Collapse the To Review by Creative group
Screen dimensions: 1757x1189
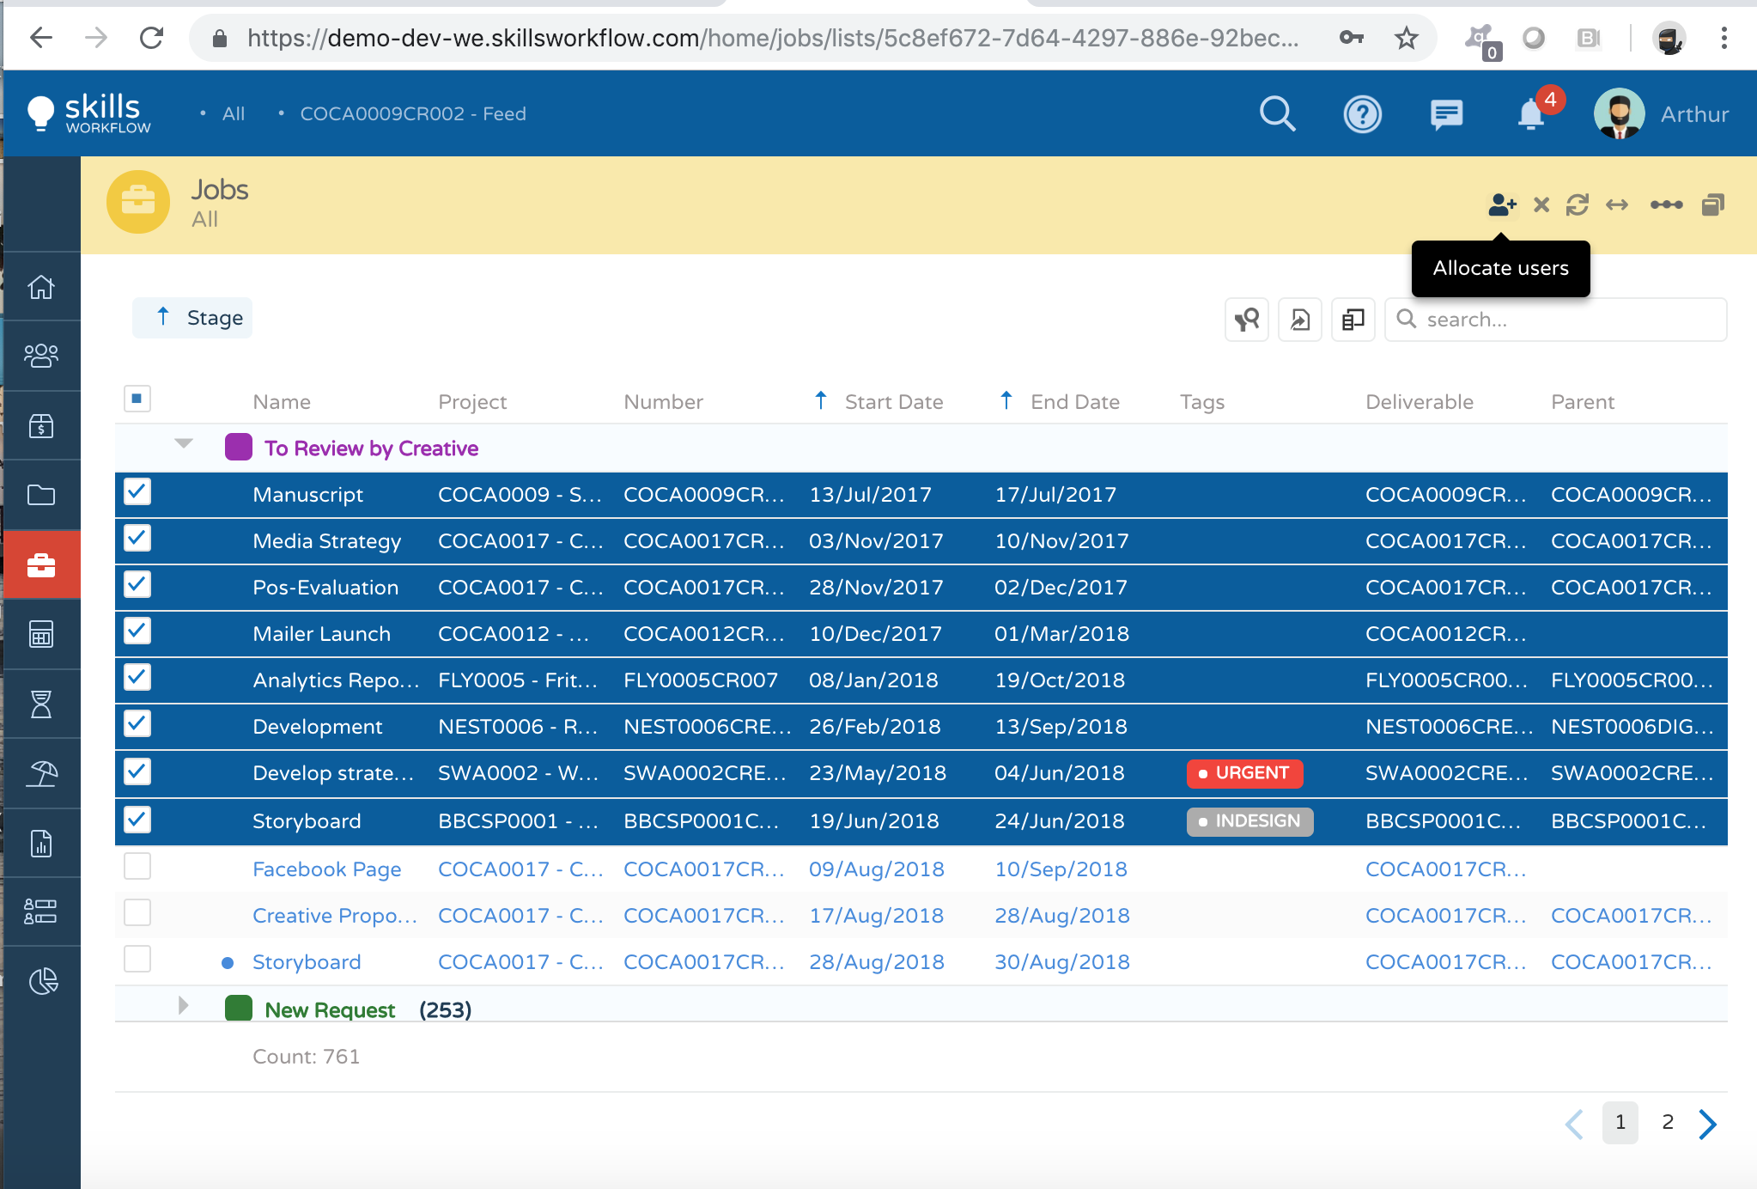(x=183, y=448)
